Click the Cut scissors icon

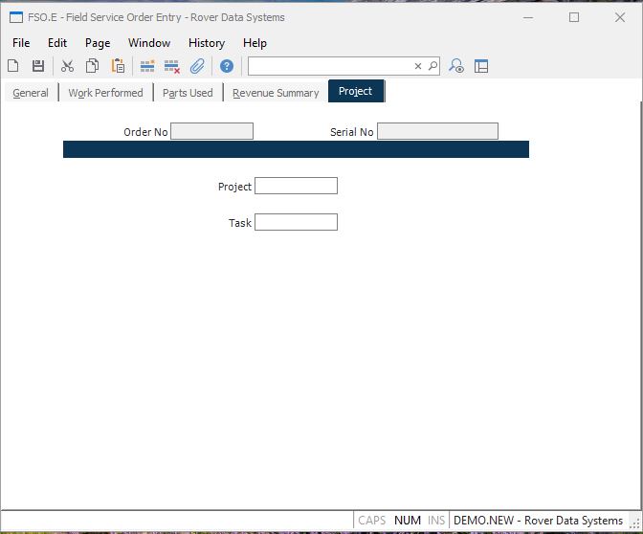pyautogui.click(x=67, y=66)
